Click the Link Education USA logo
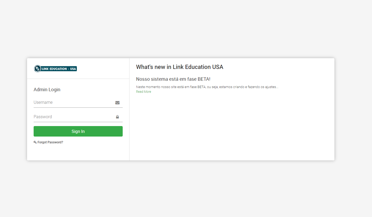This screenshot has width=372, height=217. [x=55, y=69]
